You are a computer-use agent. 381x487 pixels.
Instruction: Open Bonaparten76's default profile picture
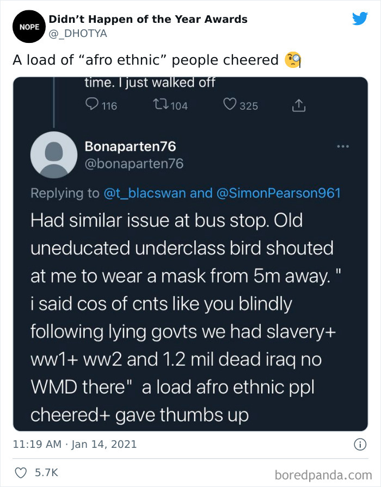54,155
